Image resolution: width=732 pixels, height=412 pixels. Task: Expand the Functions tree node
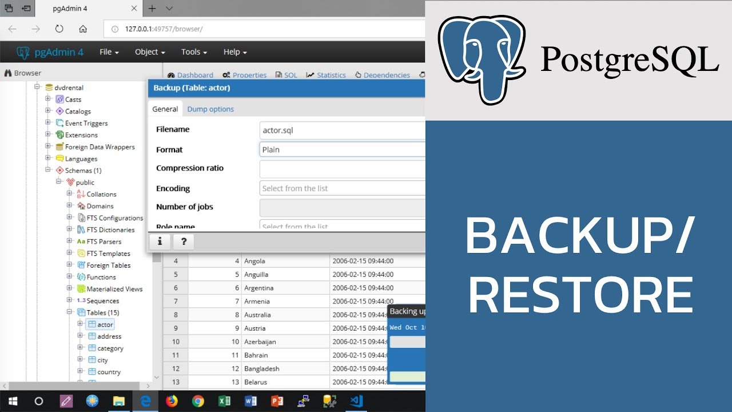70,277
